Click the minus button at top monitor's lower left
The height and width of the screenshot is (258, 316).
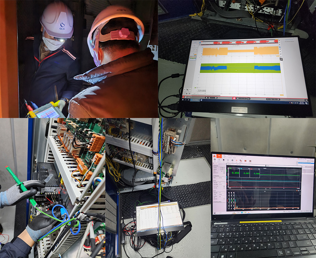click(190, 90)
